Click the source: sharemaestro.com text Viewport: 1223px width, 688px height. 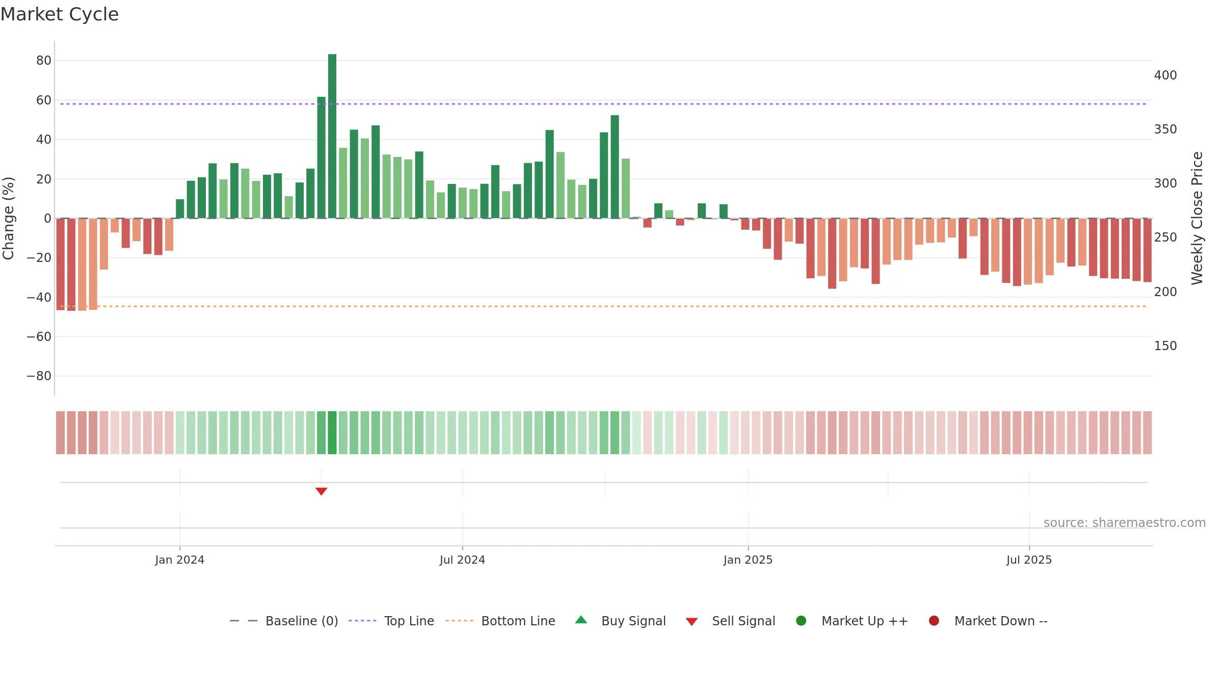[x=1125, y=523]
